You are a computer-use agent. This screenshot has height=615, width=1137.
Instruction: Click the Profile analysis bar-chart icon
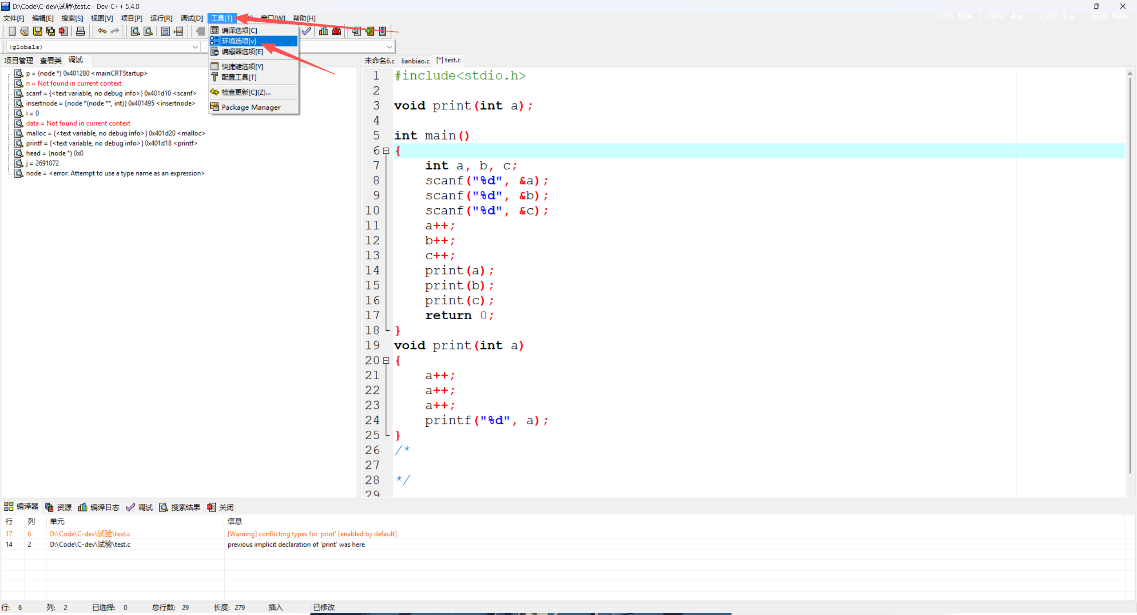click(x=324, y=31)
